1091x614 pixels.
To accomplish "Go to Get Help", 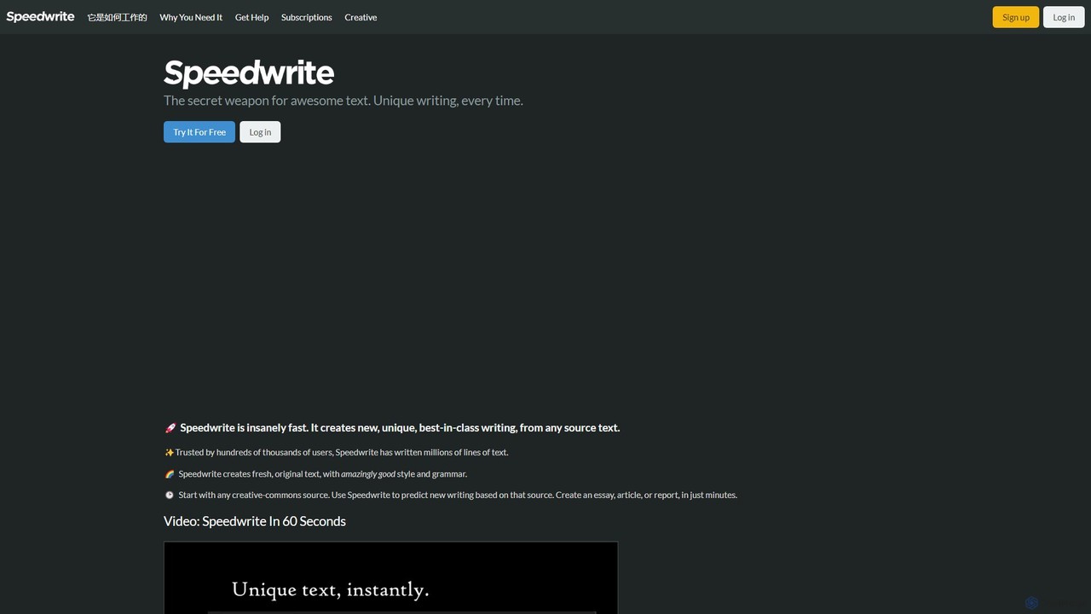I will (251, 17).
